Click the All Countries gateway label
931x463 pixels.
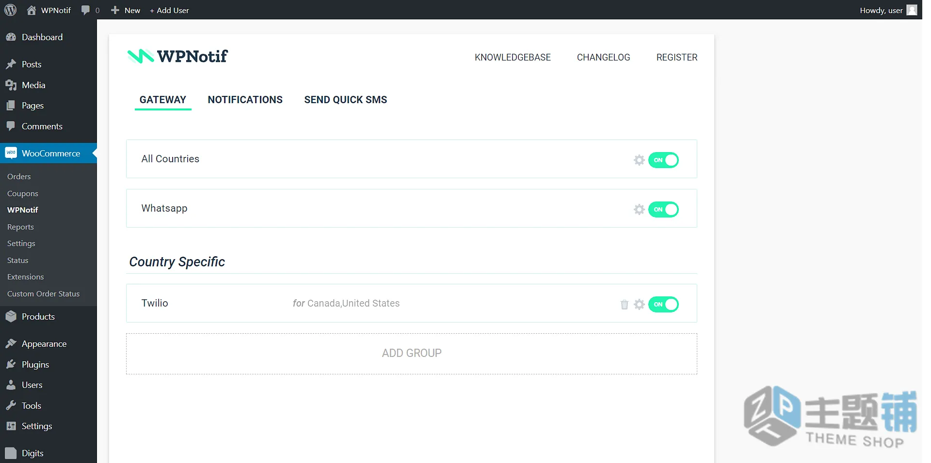click(x=170, y=159)
